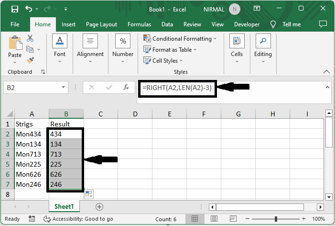Viewport: 335px width, 226px height.
Task: Click the Copy icon
Action: (x=30, y=49)
